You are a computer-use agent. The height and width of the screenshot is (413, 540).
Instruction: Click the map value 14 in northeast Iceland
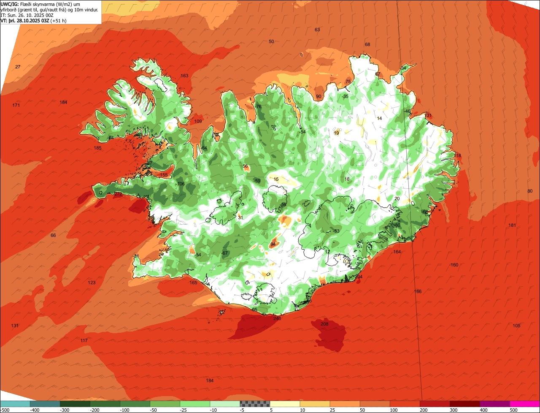coord(379,118)
